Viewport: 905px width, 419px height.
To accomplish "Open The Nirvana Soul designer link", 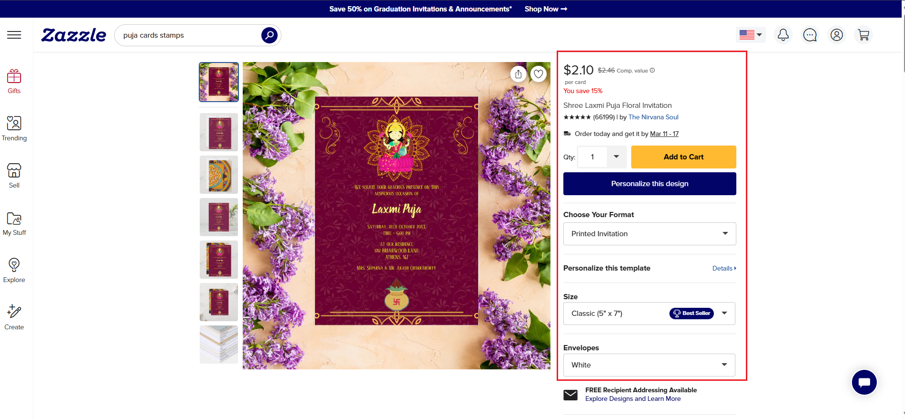I will (x=653, y=117).
